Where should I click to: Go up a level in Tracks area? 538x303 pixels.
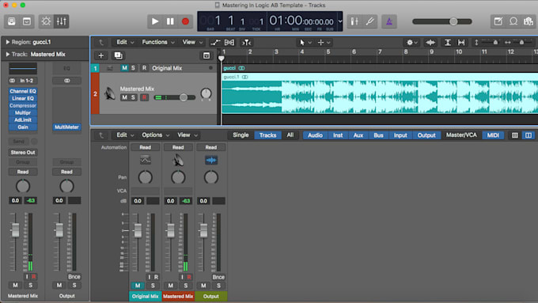point(101,42)
